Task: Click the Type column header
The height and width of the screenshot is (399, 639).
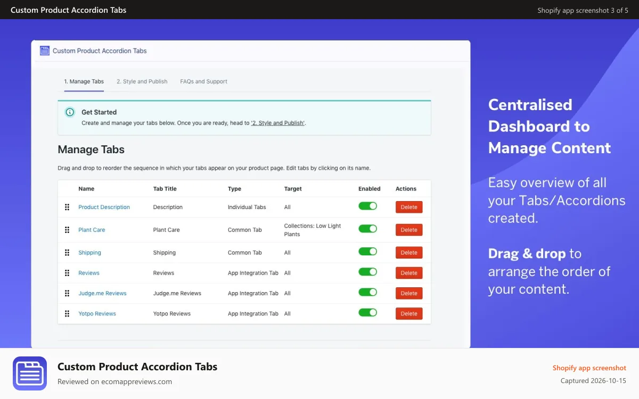Action: click(234, 189)
